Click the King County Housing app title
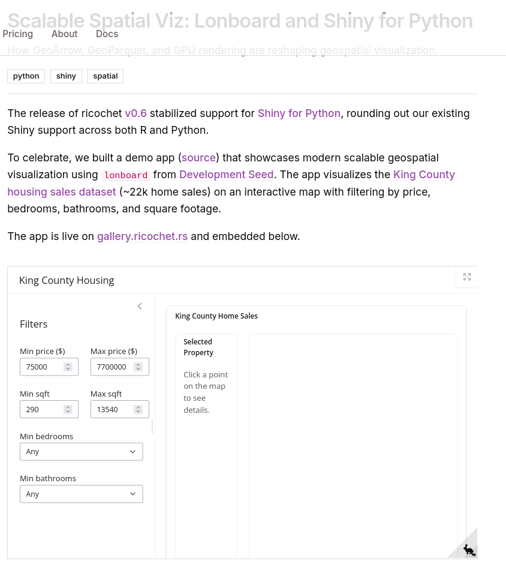 click(67, 280)
